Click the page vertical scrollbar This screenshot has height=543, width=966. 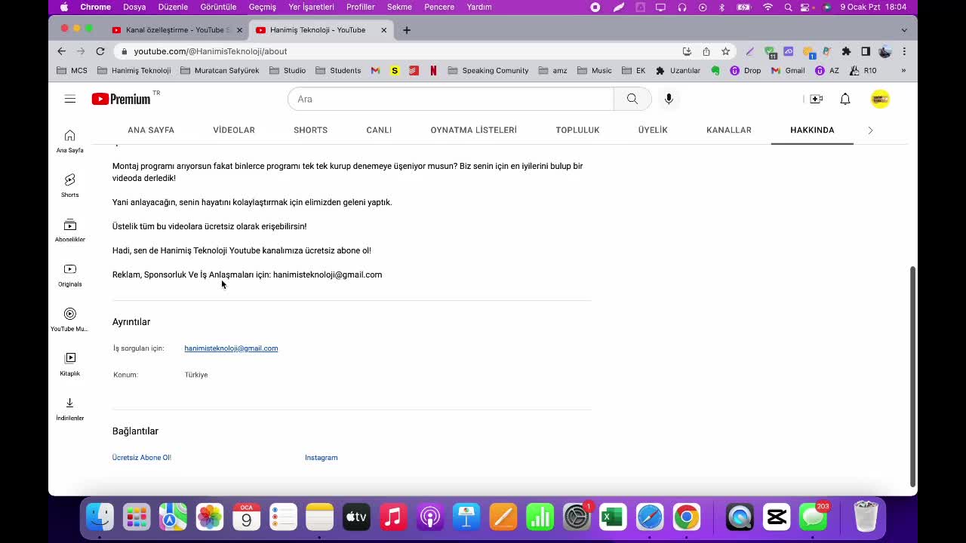tap(912, 376)
